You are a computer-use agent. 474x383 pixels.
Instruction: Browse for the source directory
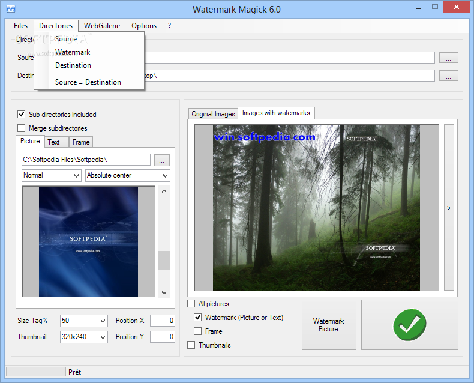[x=449, y=58]
